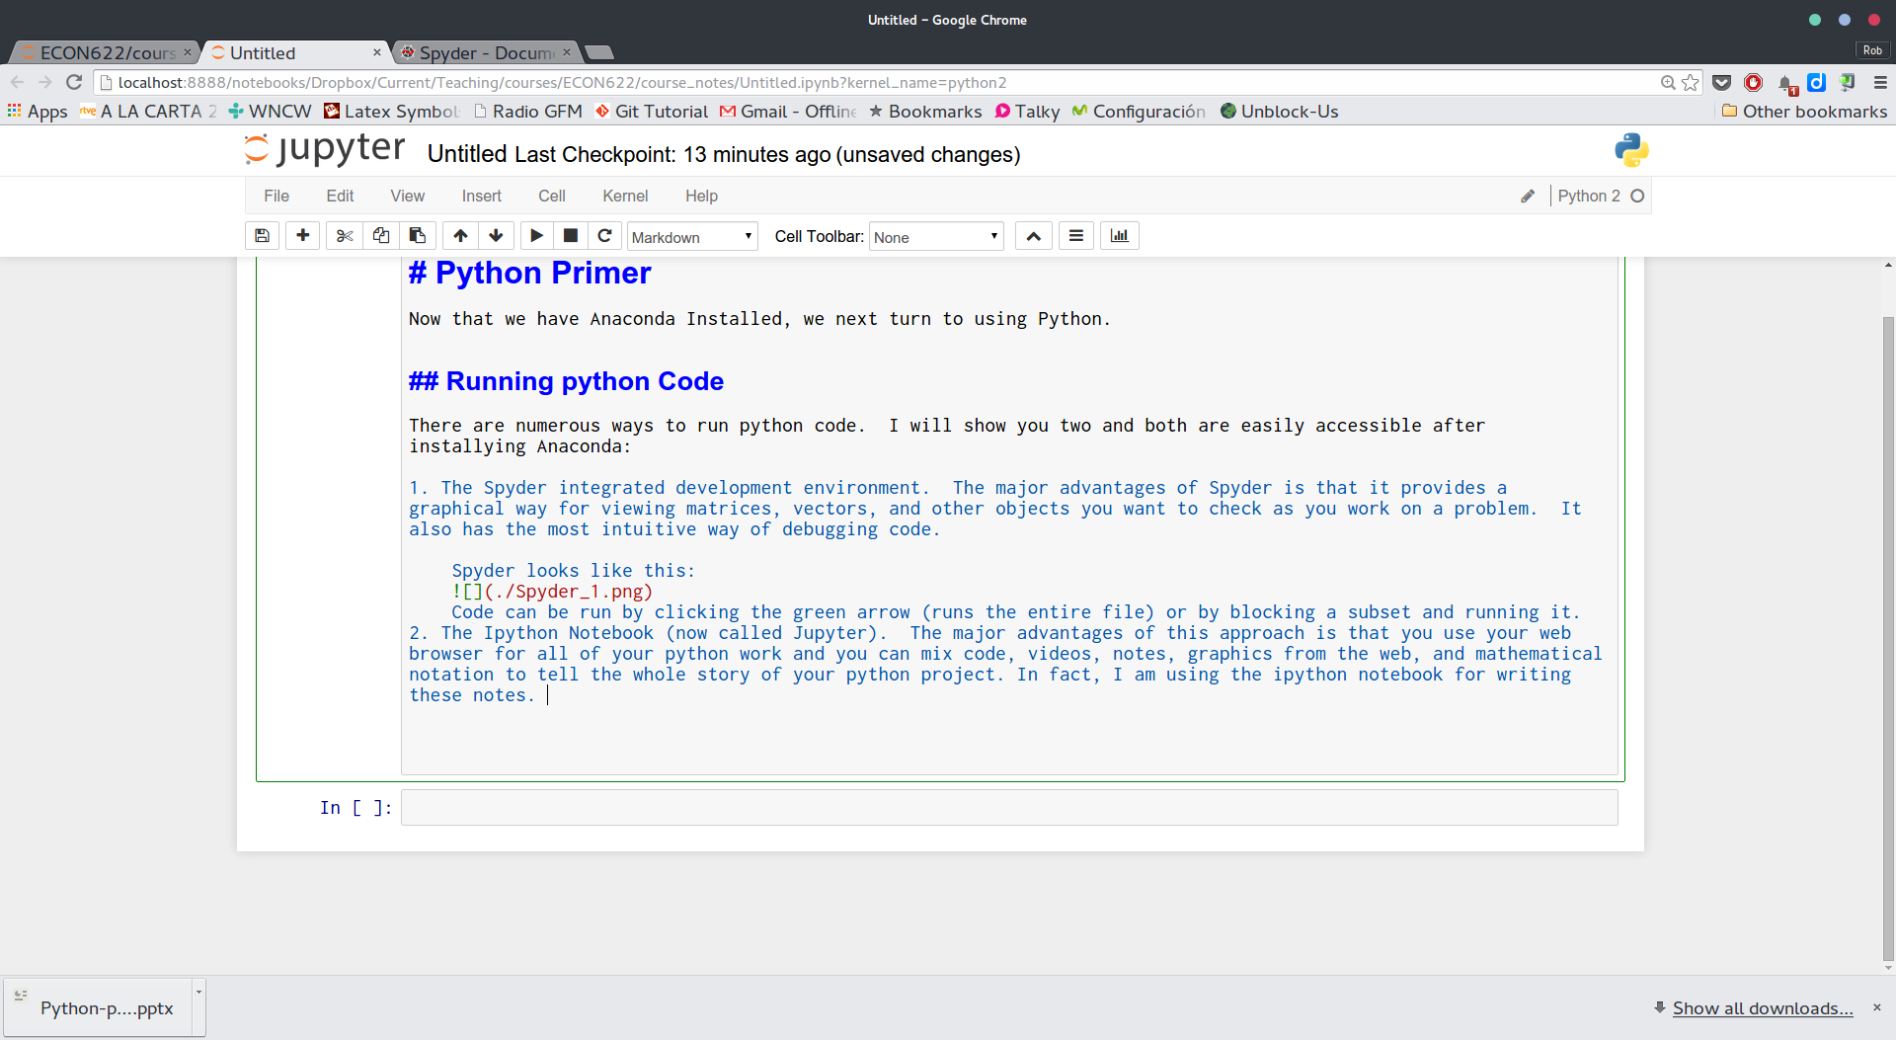Open the Markdown cell type dropdown
The image size is (1896, 1040).
pyautogui.click(x=692, y=237)
